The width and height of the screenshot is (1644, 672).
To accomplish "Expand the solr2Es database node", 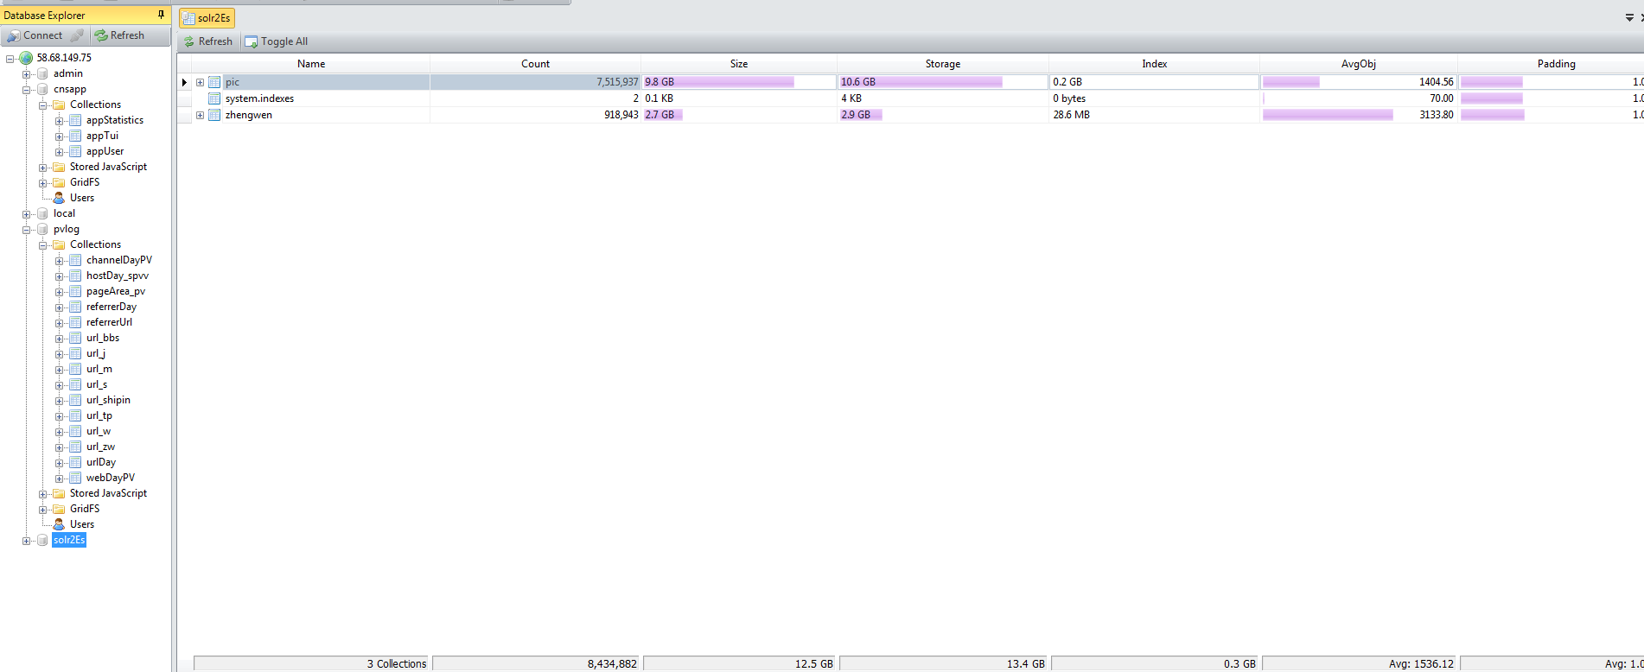I will pyautogui.click(x=26, y=541).
